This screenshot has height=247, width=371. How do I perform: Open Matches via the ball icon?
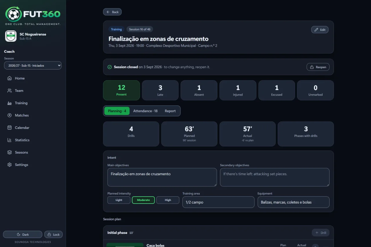pos(10,115)
